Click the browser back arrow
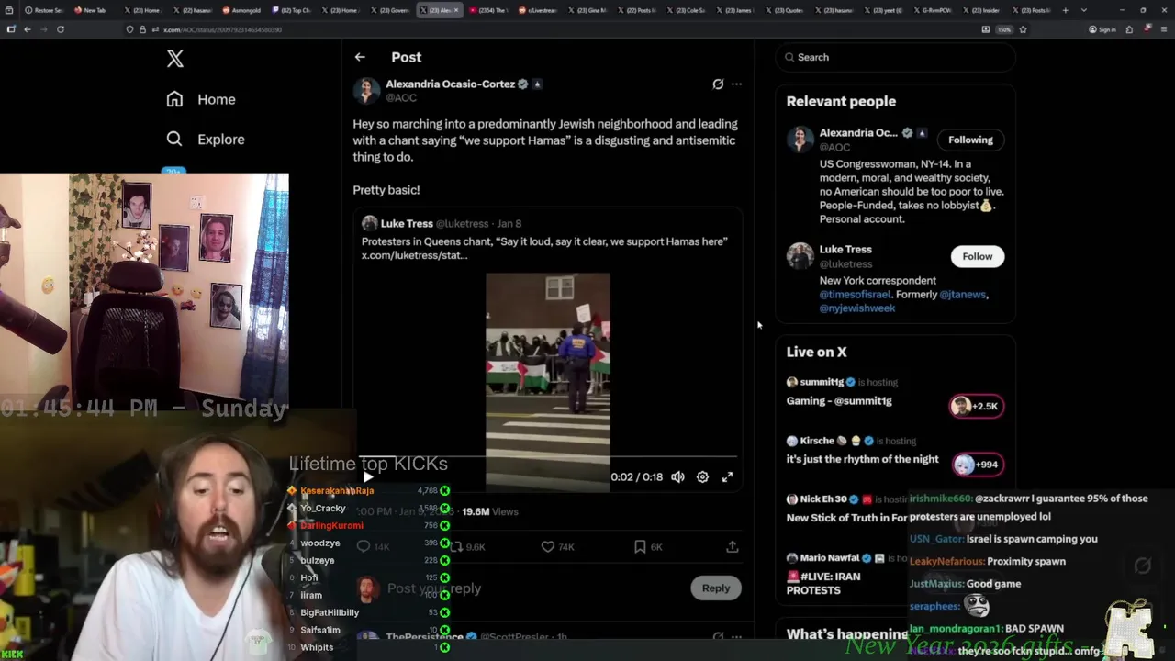This screenshot has width=1175, height=661. 28,29
